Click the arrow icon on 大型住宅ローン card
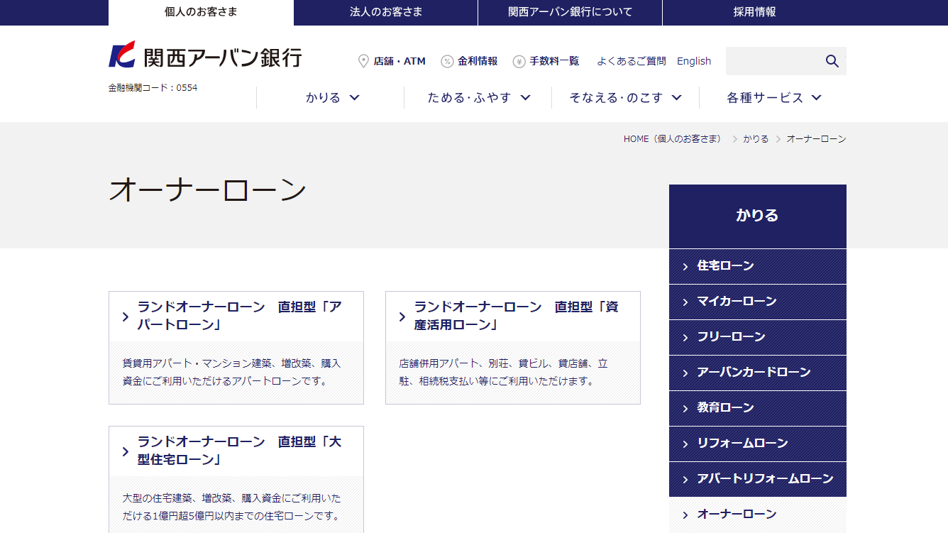Image resolution: width=948 pixels, height=533 pixels. coord(126,451)
